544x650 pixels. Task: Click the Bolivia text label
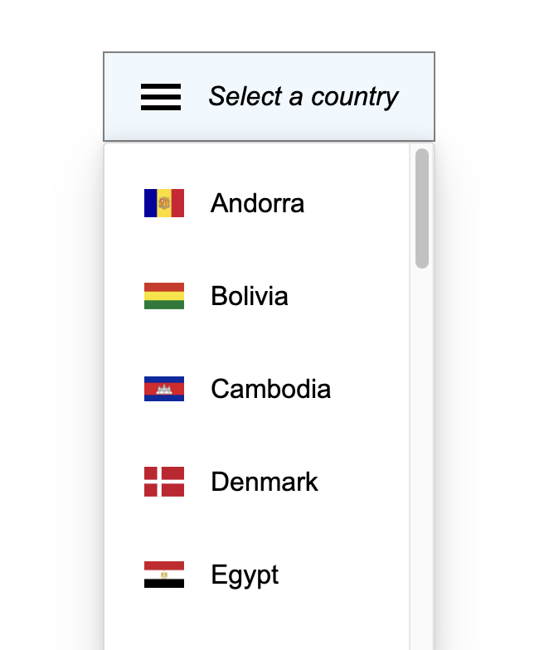[250, 296]
